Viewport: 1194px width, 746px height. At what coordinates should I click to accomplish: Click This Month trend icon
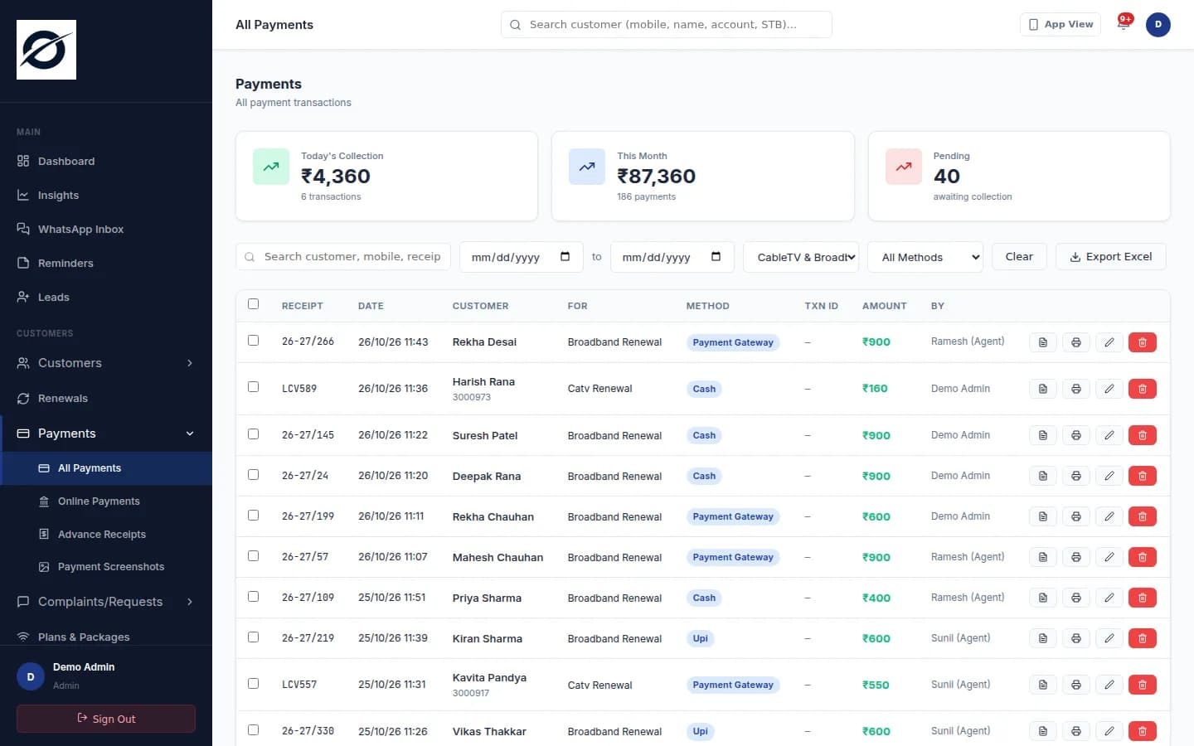(587, 167)
